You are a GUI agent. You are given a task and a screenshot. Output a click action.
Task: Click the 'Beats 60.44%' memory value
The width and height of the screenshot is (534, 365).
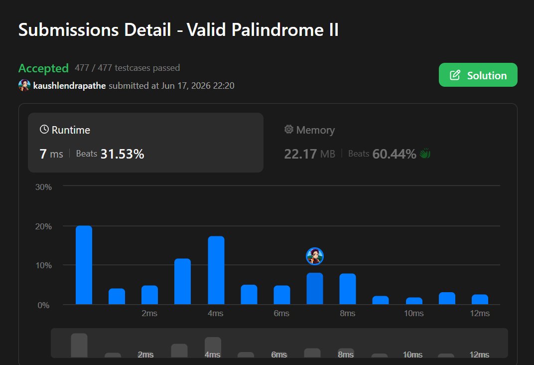(382, 154)
